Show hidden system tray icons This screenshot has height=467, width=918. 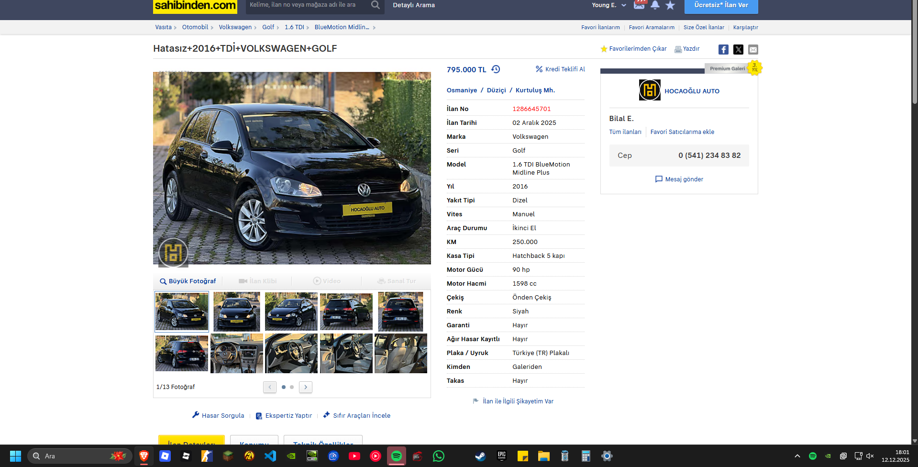tap(797, 456)
